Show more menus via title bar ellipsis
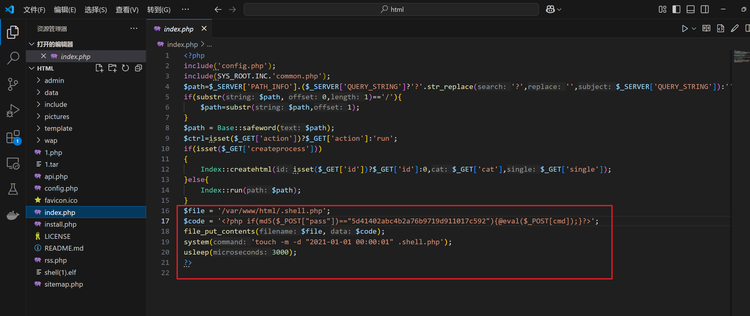The width and height of the screenshot is (750, 316). (x=185, y=9)
